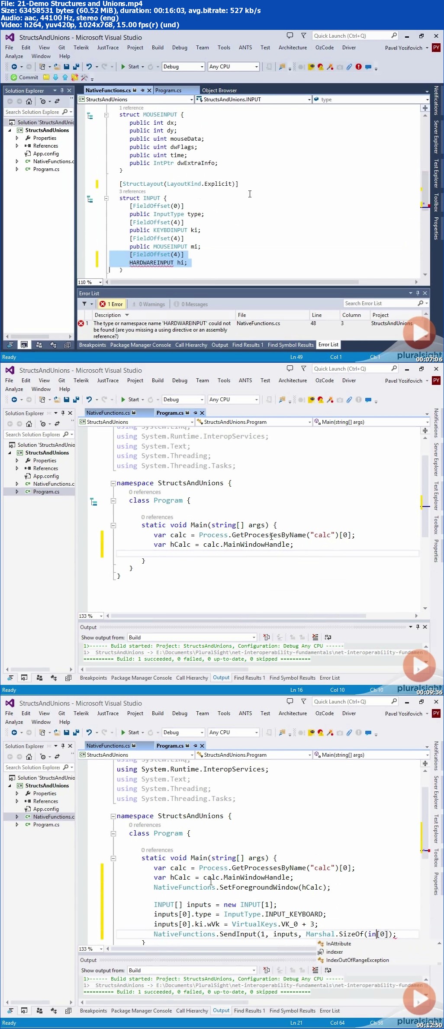The width and height of the screenshot is (444, 1029).
Task: Click the red error stop icon in the Error List window toolbar
Action: click(x=358, y=67)
